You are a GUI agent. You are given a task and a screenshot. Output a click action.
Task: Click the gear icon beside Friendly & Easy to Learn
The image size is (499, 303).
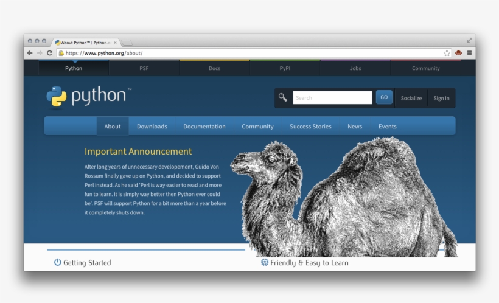(x=265, y=262)
